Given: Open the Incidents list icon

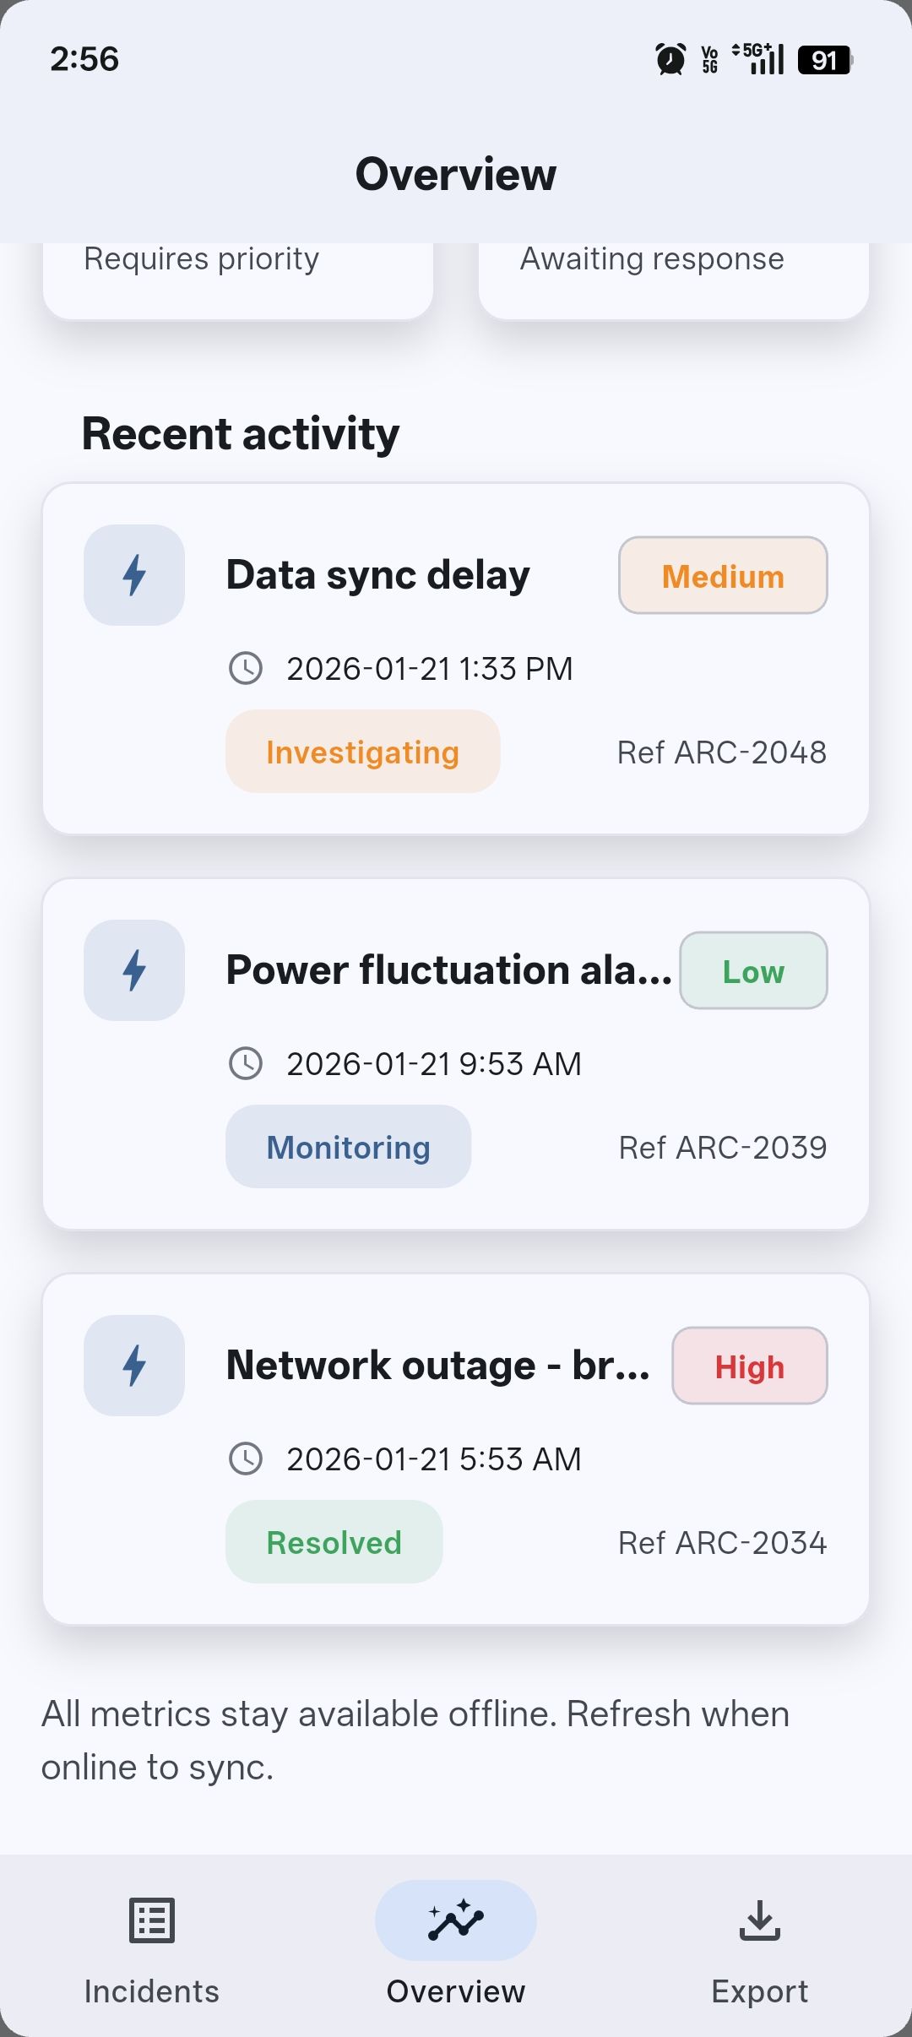Looking at the screenshot, I should [152, 1920].
